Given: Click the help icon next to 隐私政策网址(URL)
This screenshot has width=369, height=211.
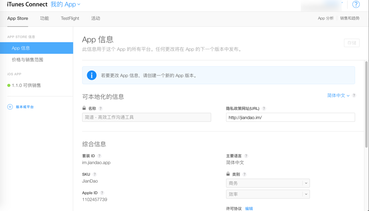Looking at the screenshot, I should click(x=264, y=108).
